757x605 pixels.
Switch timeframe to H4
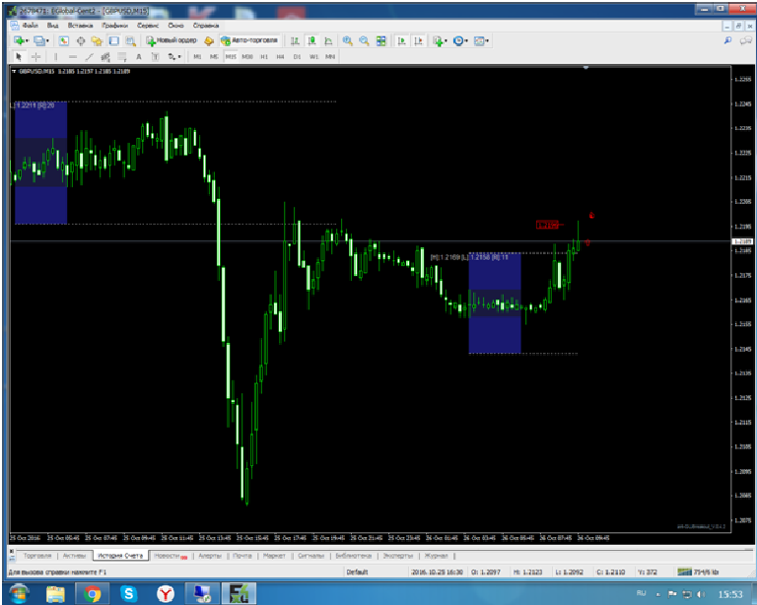click(x=281, y=57)
